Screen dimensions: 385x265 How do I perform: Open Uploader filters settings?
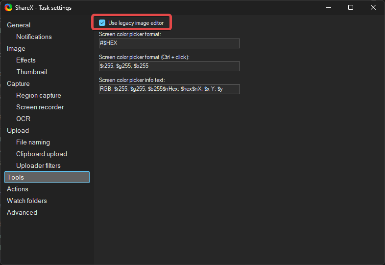click(38, 165)
